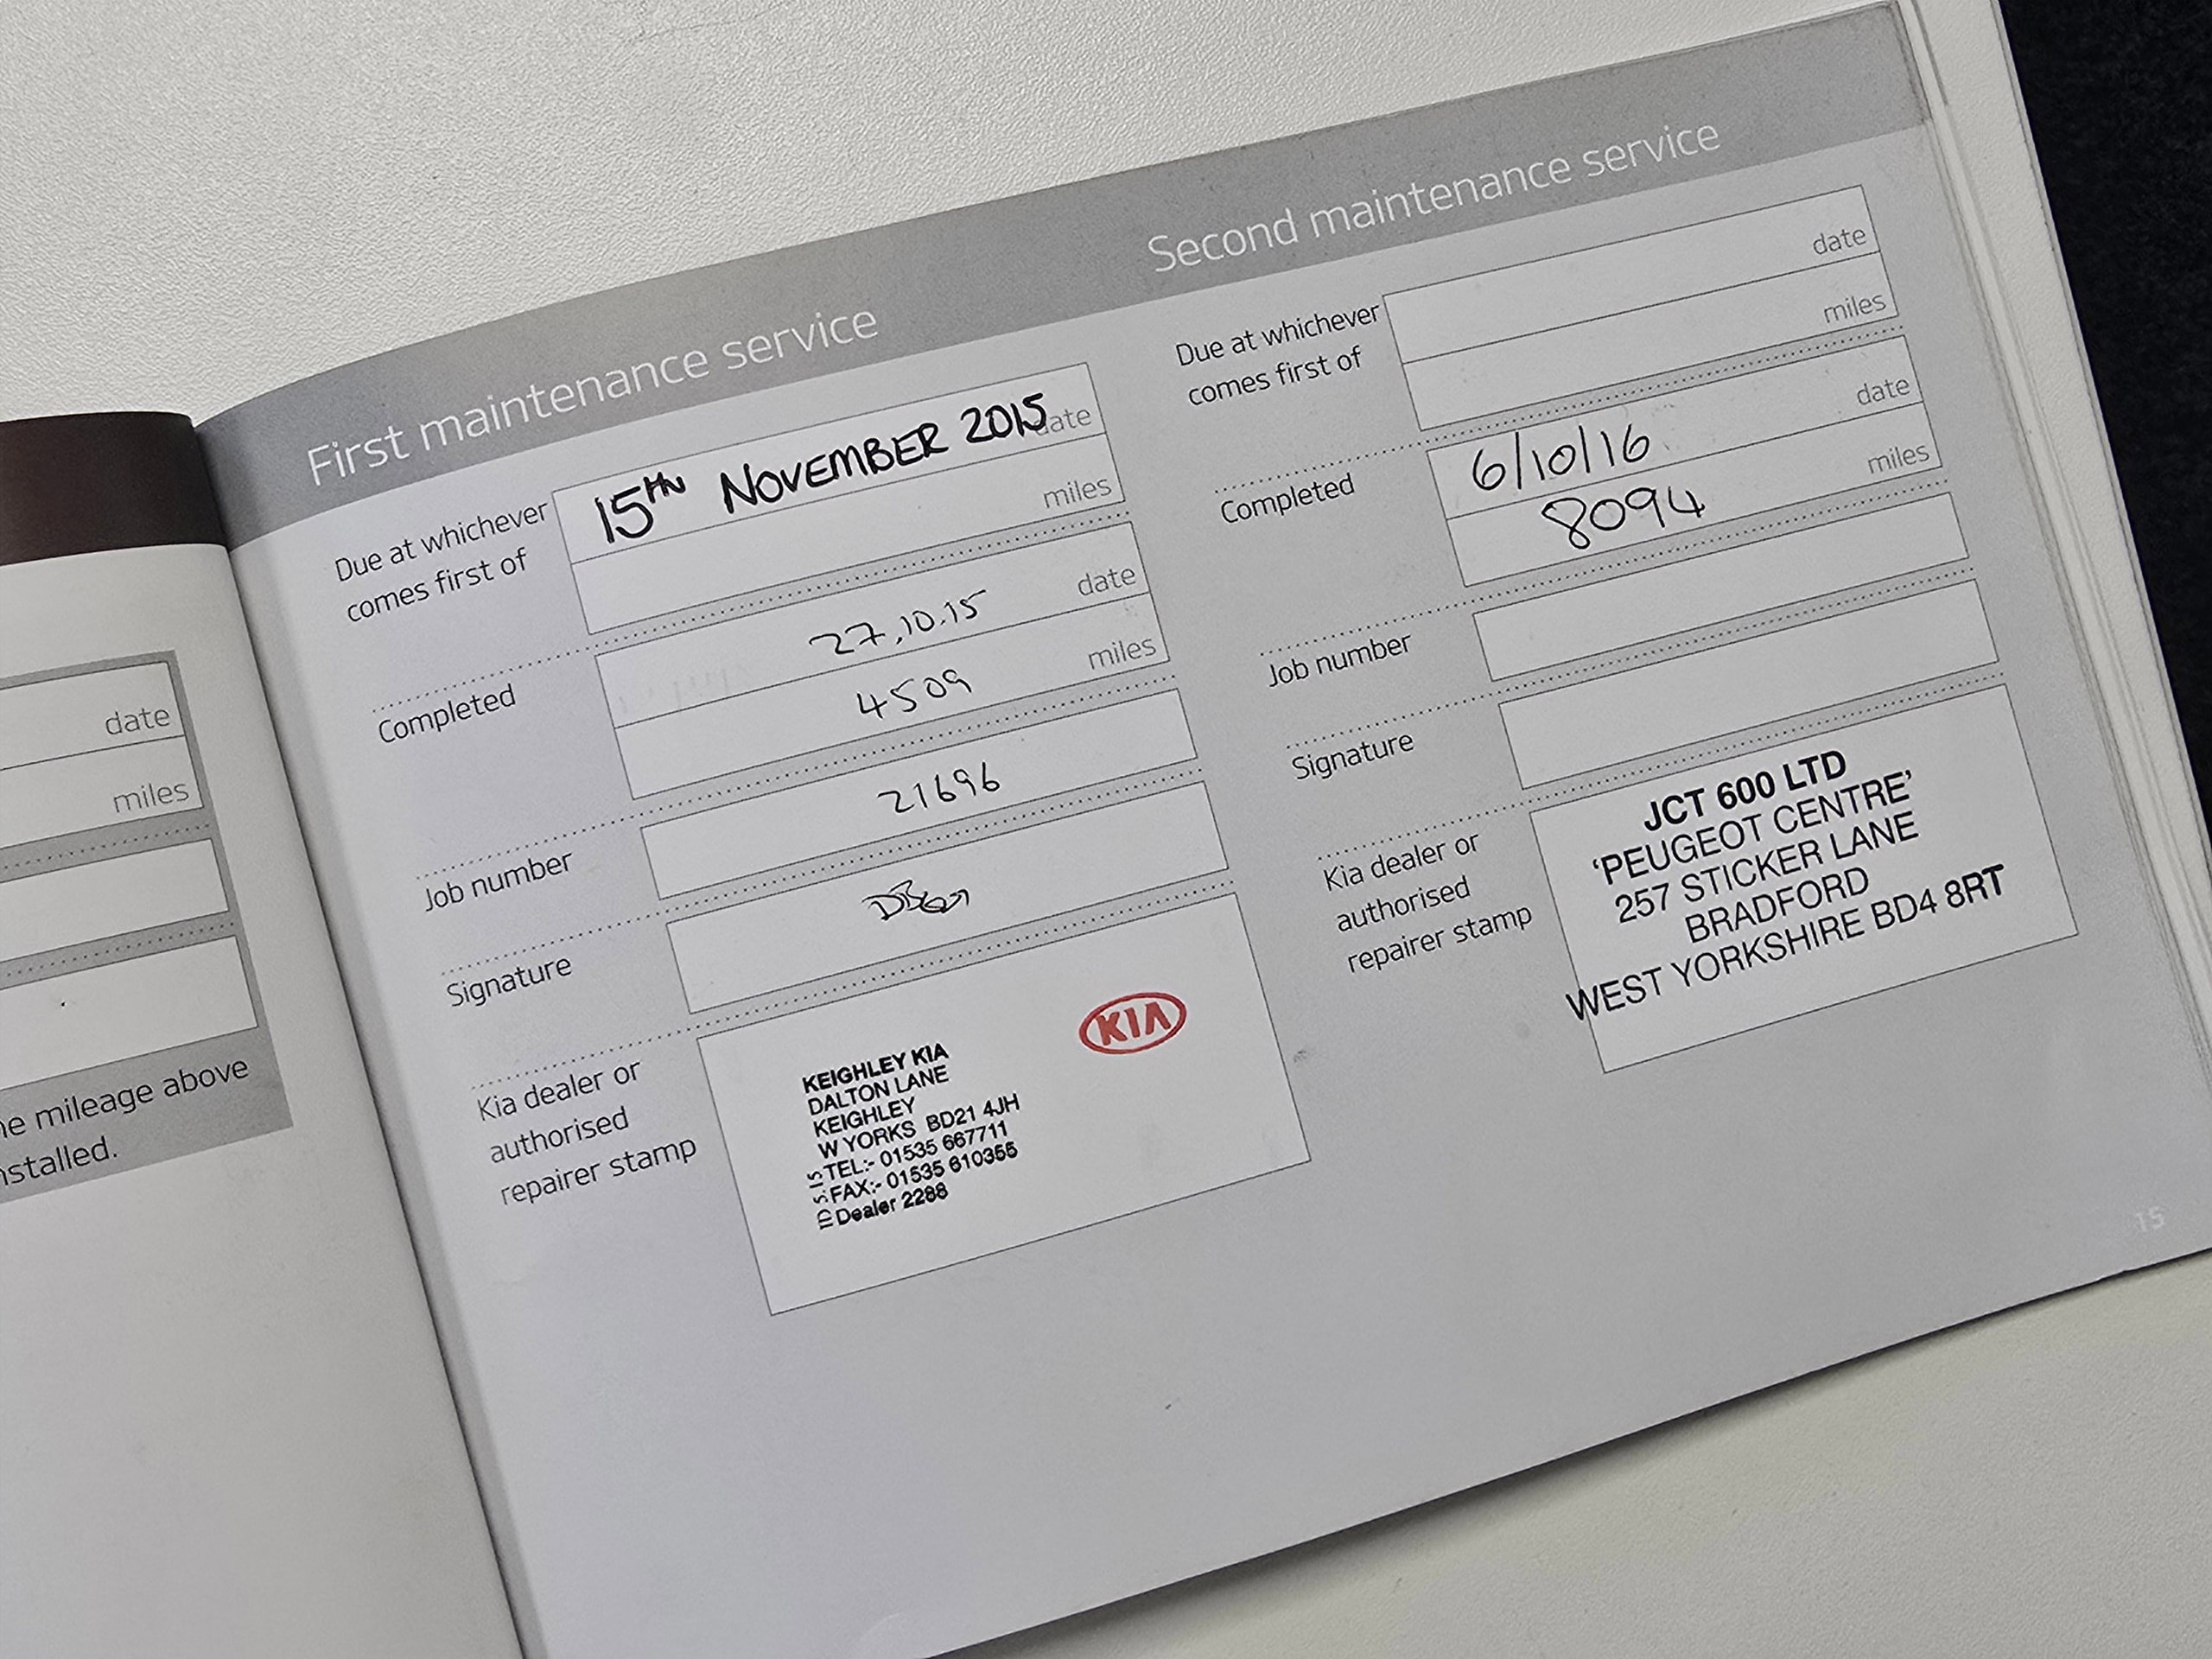Click page number 15 in the corner
The width and height of the screenshot is (2212, 1659).
click(2150, 1219)
